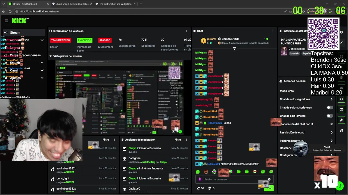Click the purple microphone icon in chat input
The image size is (348, 195).
point(200,179)
